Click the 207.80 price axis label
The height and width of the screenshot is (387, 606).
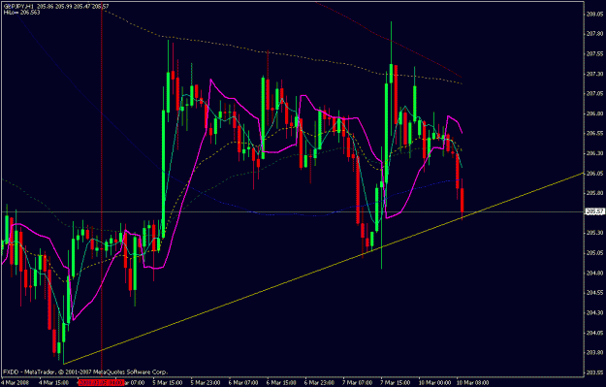(x=594, y=34)
